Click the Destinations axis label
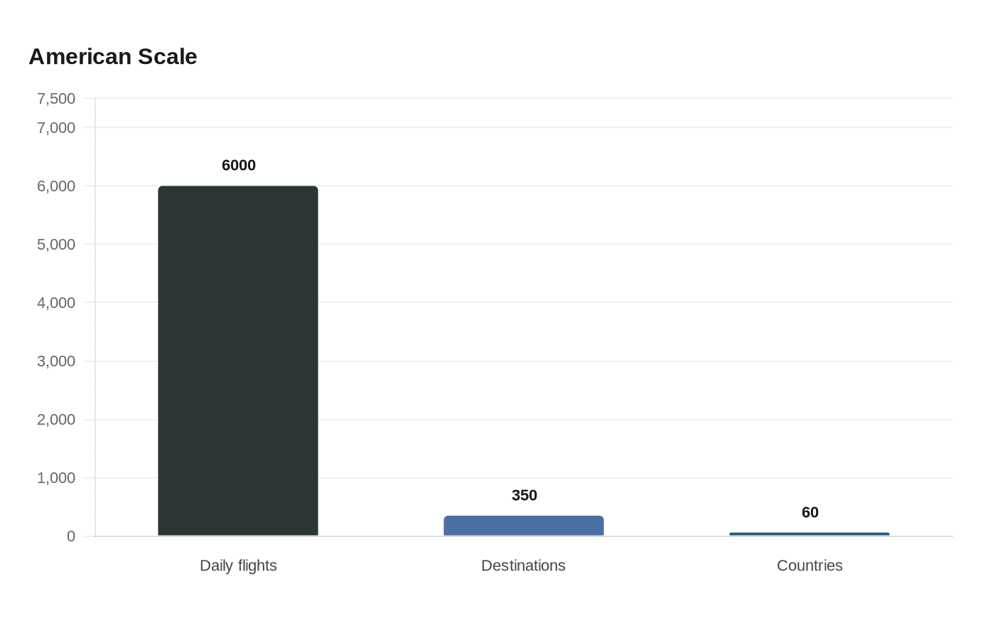This screenshot has width=995, height=626. pos(523,566)
